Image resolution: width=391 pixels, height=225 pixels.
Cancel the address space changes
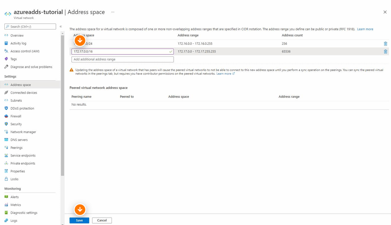tap(102, 220)
